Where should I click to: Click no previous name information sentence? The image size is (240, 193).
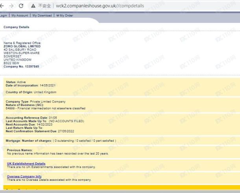coord(58,154)
